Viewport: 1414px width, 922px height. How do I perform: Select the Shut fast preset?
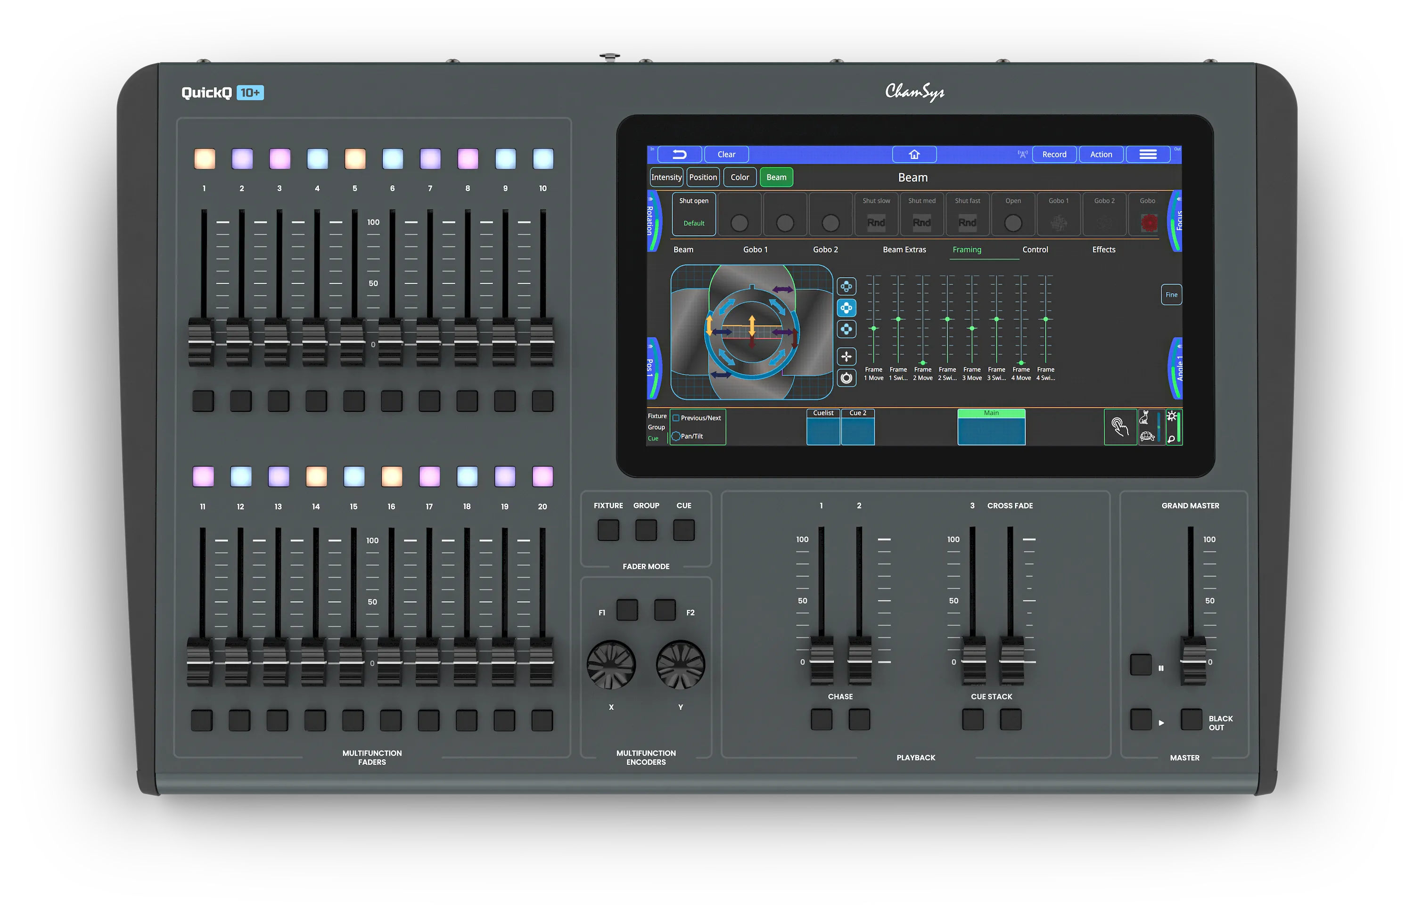967,214
